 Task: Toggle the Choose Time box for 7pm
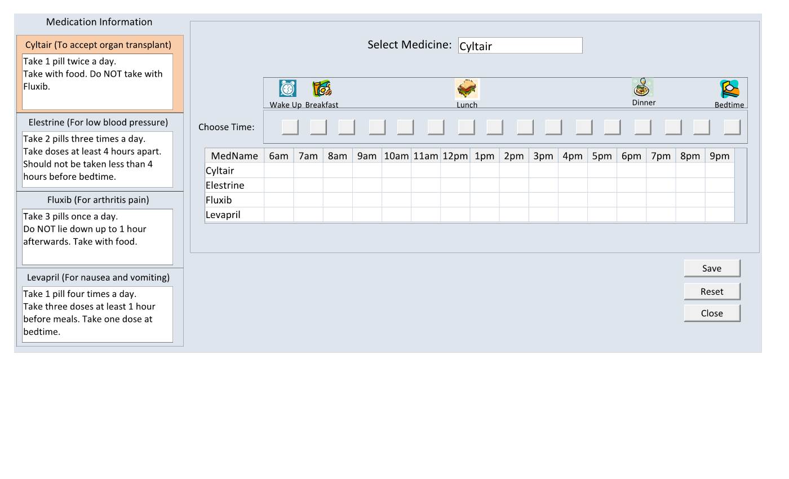pos(673,127)
